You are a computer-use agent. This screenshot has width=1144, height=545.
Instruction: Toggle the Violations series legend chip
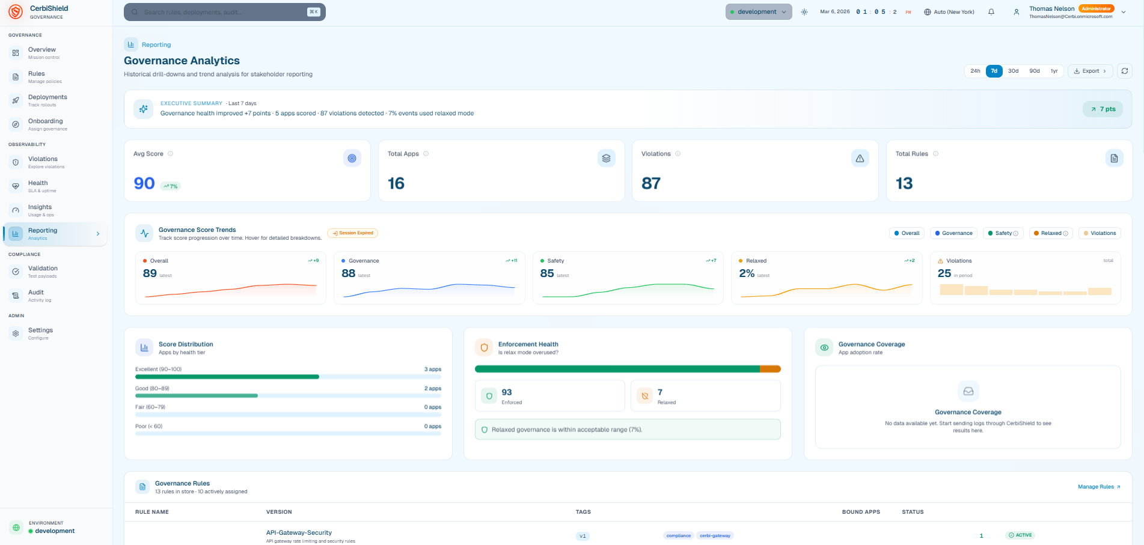point(1100,233)
